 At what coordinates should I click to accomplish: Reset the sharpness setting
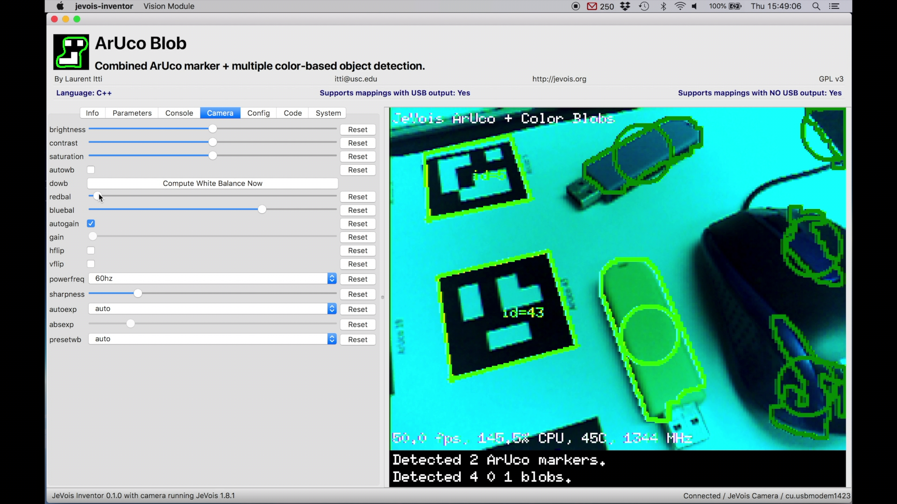pyautogui.click(x=358, y=294)
